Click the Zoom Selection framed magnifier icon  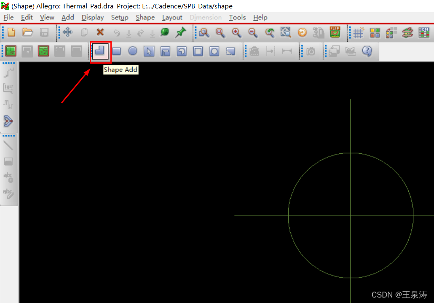click(x=286, y=32)
